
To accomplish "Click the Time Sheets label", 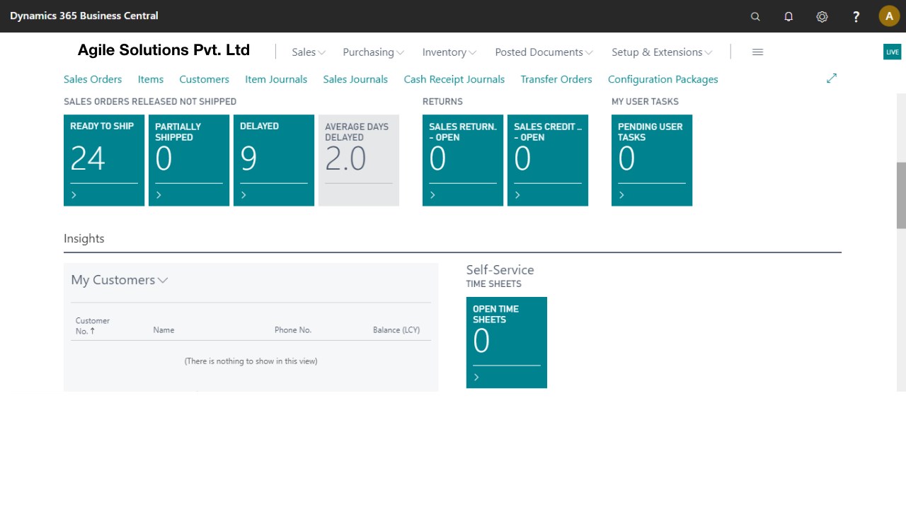I will [x=493, y=284].
